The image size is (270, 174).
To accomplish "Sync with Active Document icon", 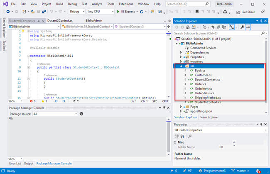I will pos(213,27).
